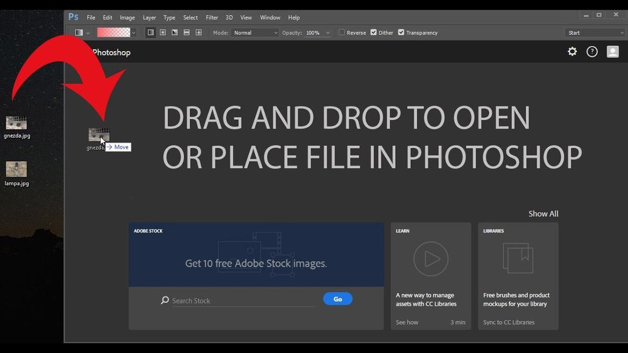
Task: Click the See how link
Action: (407, 322)
